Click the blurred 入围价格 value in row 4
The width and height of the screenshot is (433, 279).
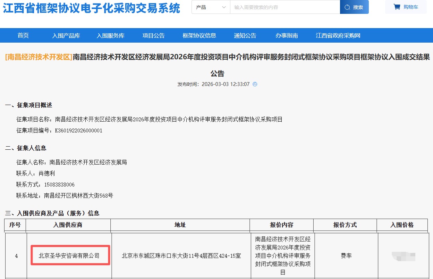(x=403, y=256)
